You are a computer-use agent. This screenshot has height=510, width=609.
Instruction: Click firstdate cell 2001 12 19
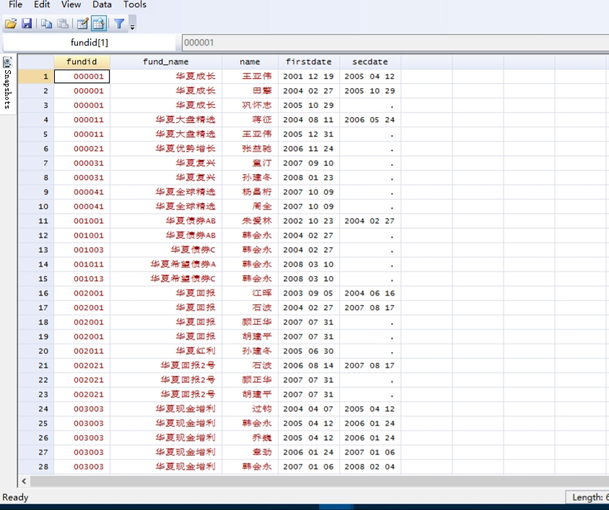pos(309,76)
